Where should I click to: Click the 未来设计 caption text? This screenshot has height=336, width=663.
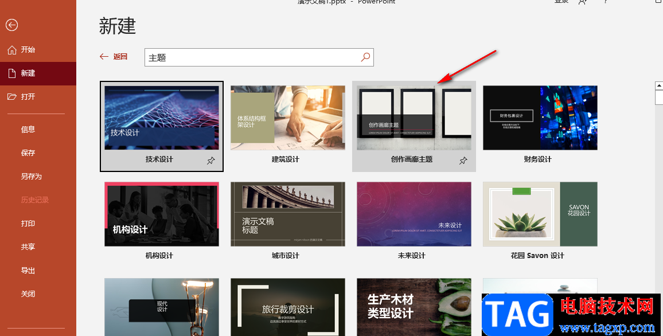point(411,256)
